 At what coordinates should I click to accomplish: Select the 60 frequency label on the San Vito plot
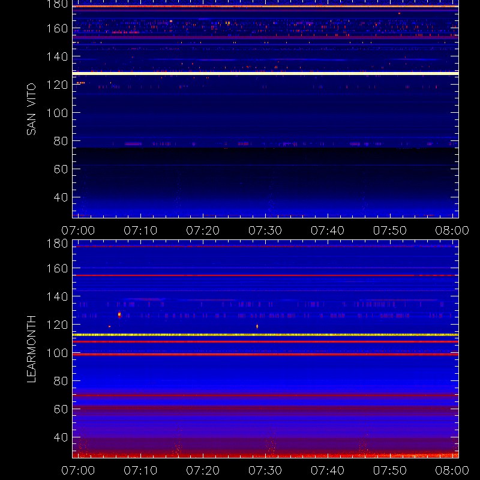click(61, 169)
